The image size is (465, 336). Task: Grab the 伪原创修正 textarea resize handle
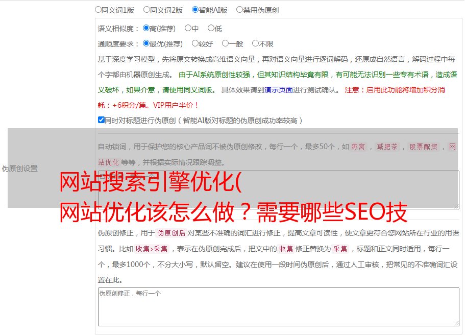pyautogui.click(x=456, y=322)
